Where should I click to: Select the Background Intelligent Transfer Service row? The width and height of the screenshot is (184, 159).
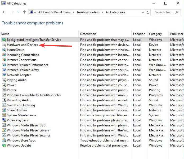point(34,40)
